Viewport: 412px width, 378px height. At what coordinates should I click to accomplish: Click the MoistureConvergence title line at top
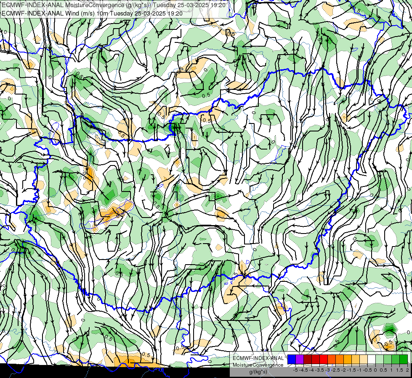point(113,5)
